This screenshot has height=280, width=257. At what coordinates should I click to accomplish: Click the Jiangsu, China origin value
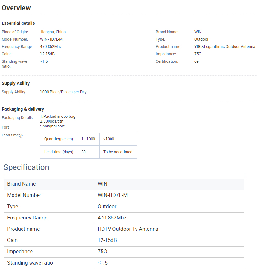coord(53,32)
